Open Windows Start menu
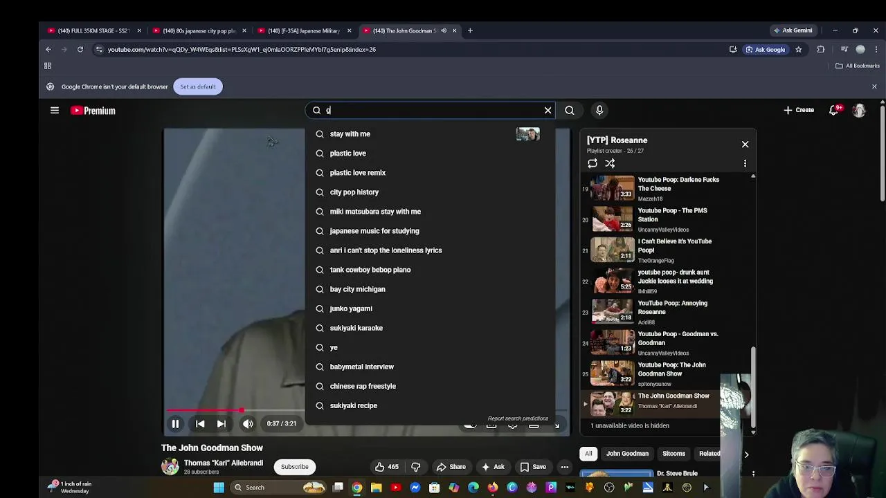 tap(219, 488)
